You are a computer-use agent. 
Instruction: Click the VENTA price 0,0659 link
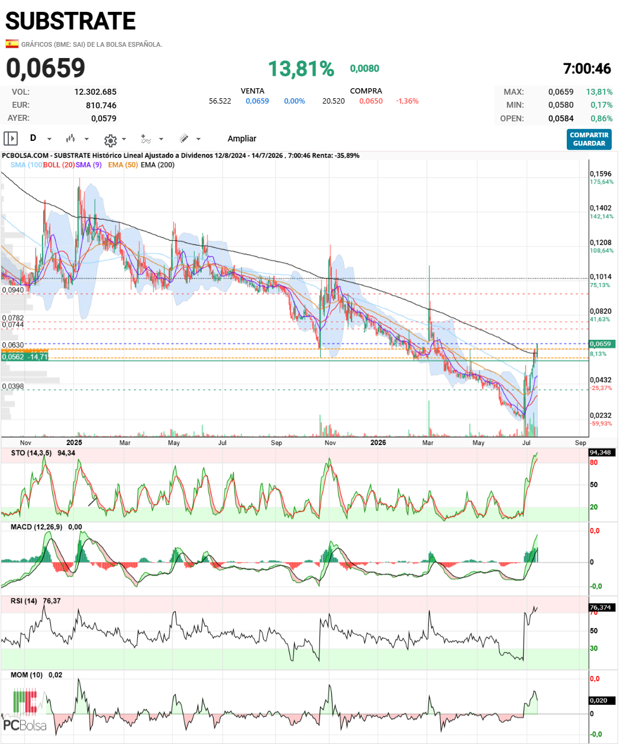point(257,101)
